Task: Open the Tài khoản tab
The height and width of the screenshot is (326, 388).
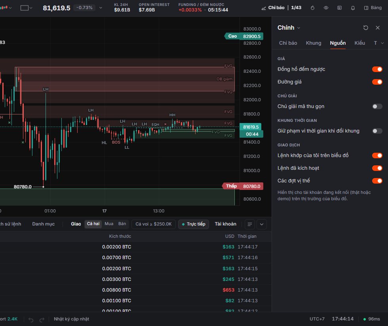Action: pos(225,224)
